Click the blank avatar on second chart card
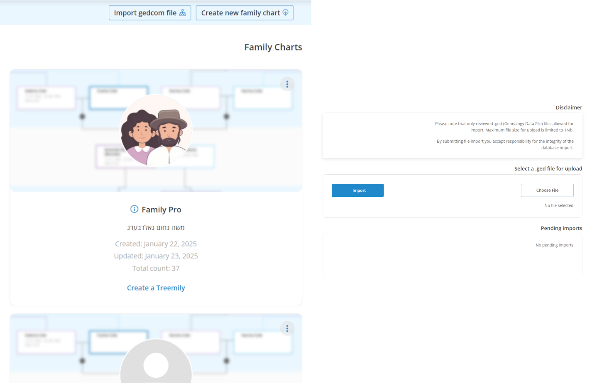The width and height of the screenshot is (602, 383). pyautogui.click(x=156, y=361)
